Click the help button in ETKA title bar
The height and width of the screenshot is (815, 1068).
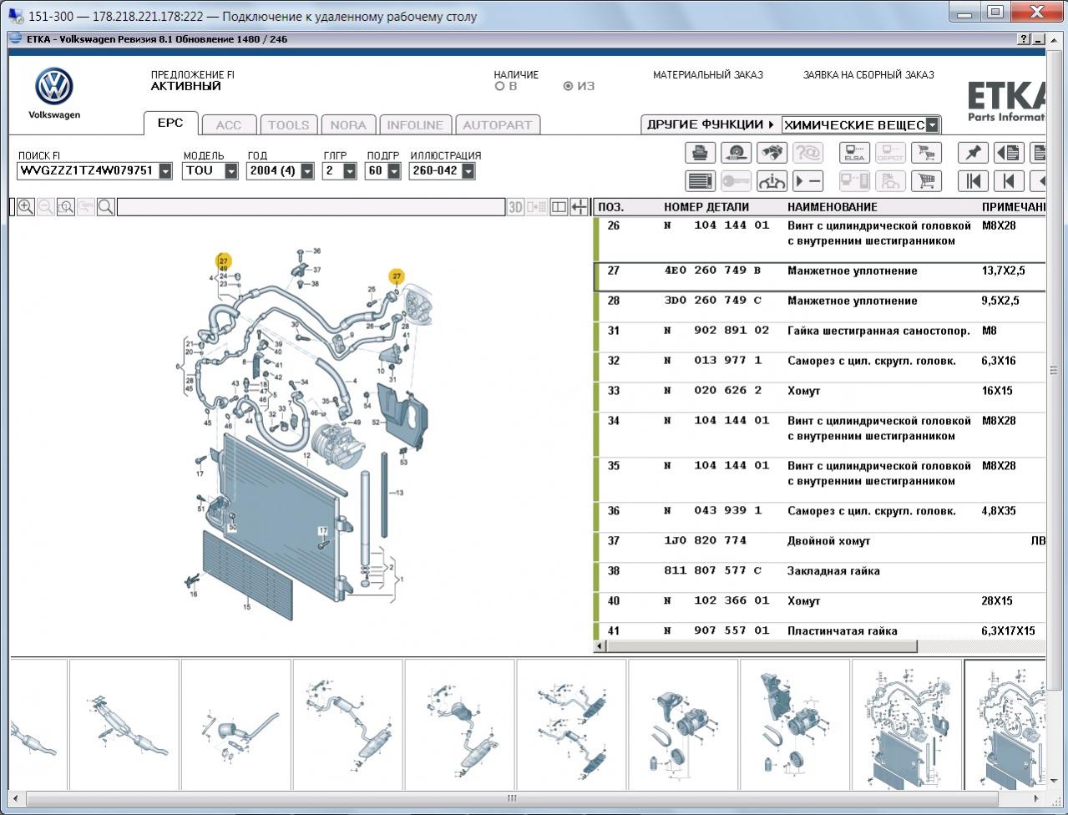[x=1024, y=39]
